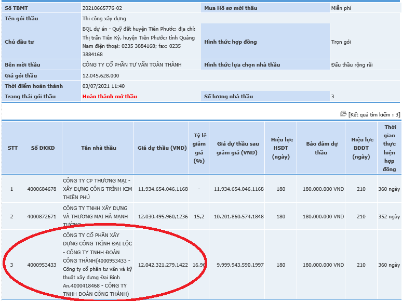Click registration number 4000684678
402x301 pixels.
(x=42, y=189)
